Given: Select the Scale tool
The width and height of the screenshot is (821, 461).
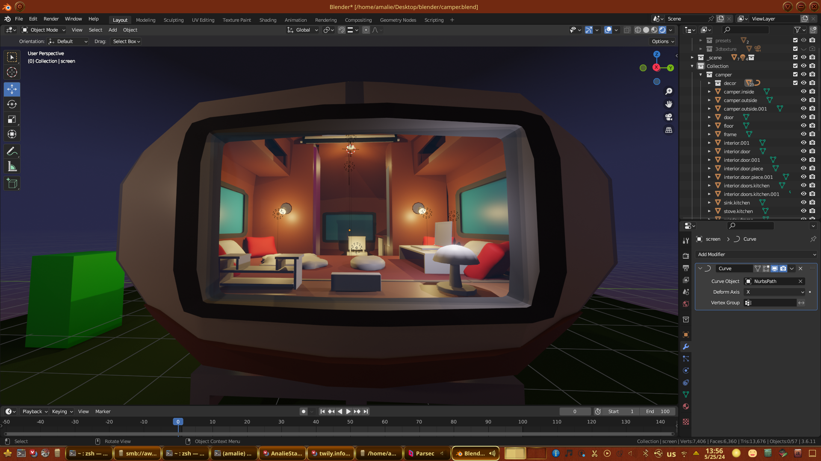Looking at the screenshot, I should point(12,120).
